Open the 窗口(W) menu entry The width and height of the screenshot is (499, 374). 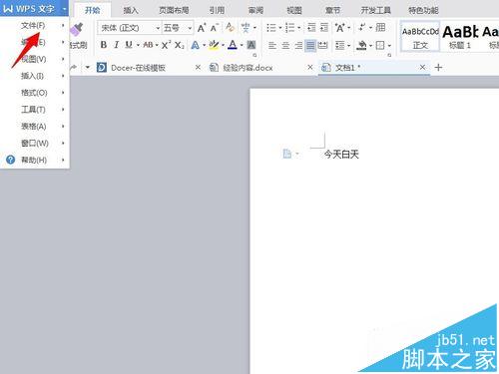(x=35, y=144)
